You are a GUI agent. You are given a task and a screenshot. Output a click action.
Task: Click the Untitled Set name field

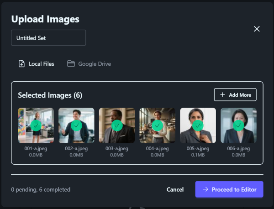click(48, 38)
